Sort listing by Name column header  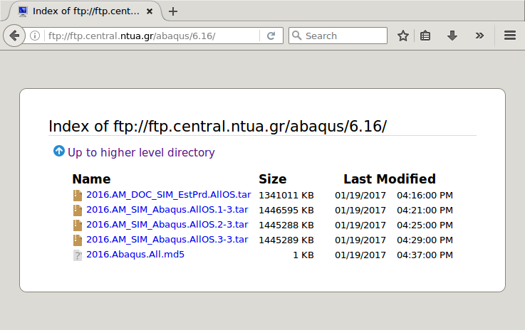91,179
